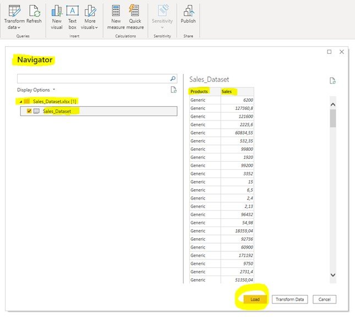
Task: Click the sales value 54,98
Action: pos(248,223)
